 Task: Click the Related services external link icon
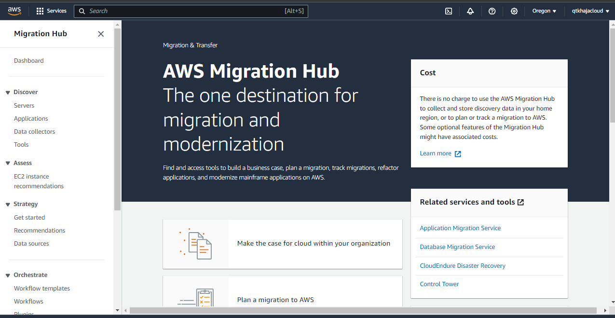(520, 202)
